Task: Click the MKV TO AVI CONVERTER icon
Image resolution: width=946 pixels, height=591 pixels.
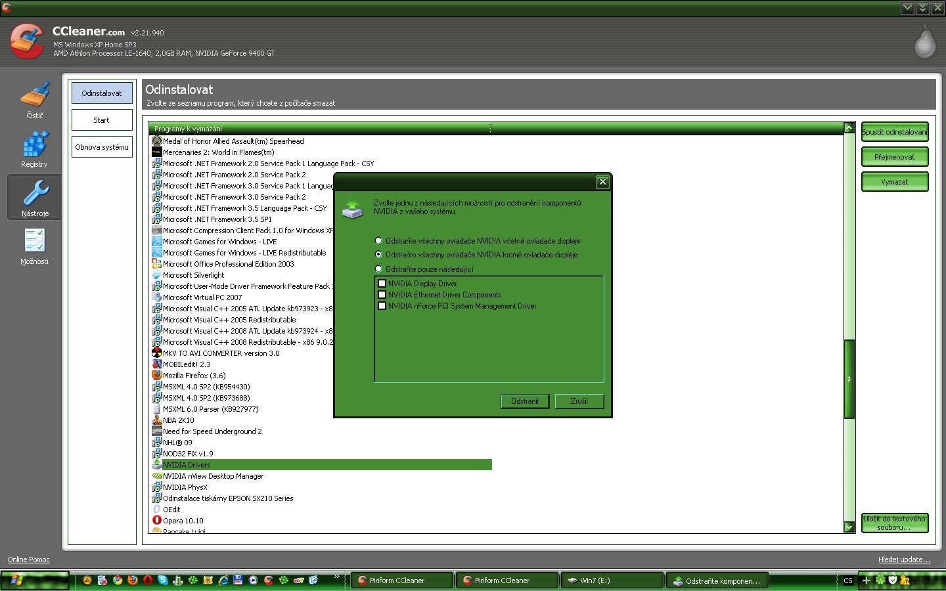Action: pos(156,353)
